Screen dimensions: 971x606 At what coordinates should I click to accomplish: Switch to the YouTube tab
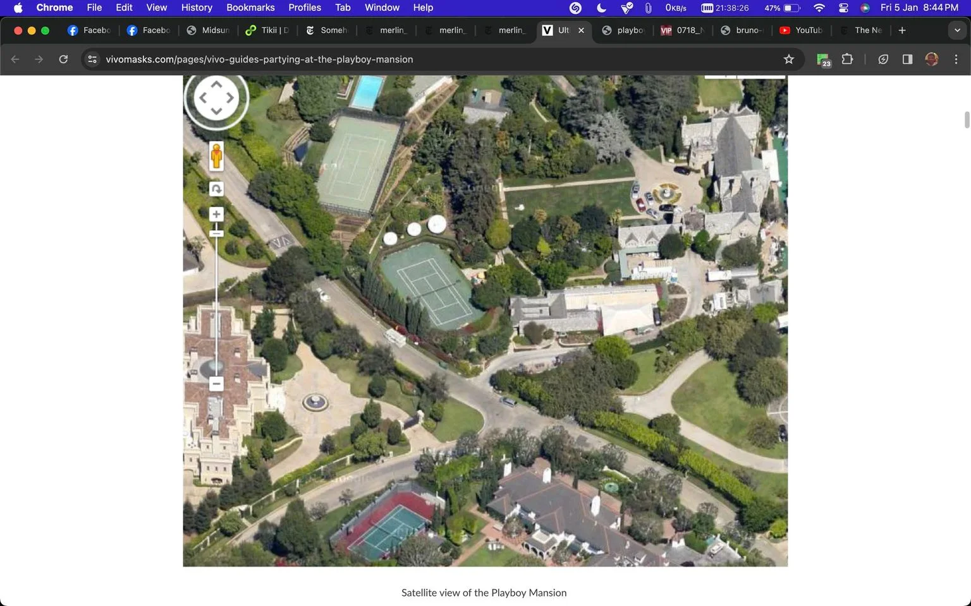pos(800,30)
